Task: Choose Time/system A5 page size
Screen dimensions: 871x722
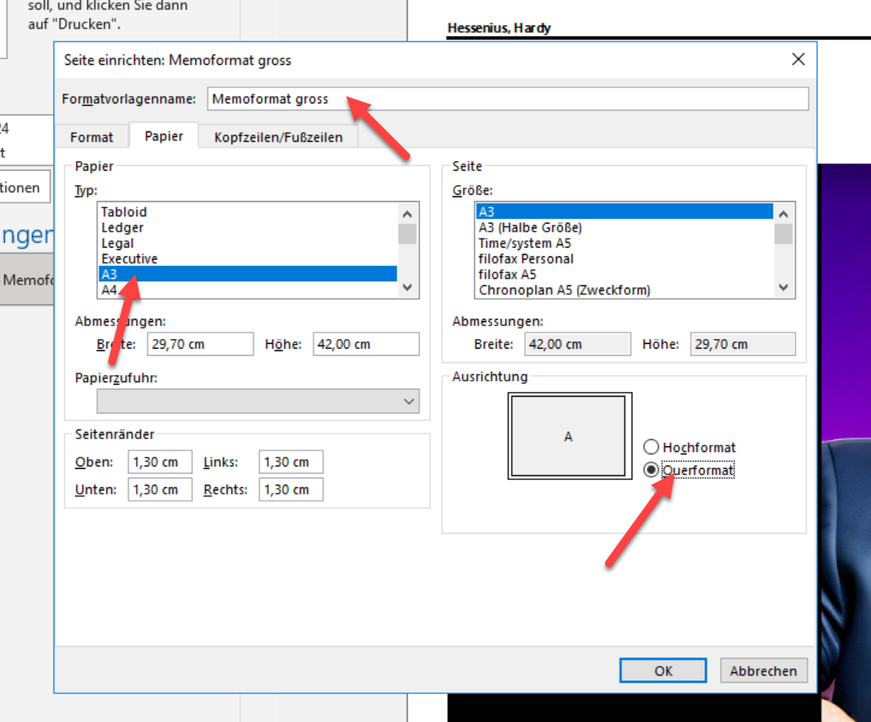Action: point(624,243)
